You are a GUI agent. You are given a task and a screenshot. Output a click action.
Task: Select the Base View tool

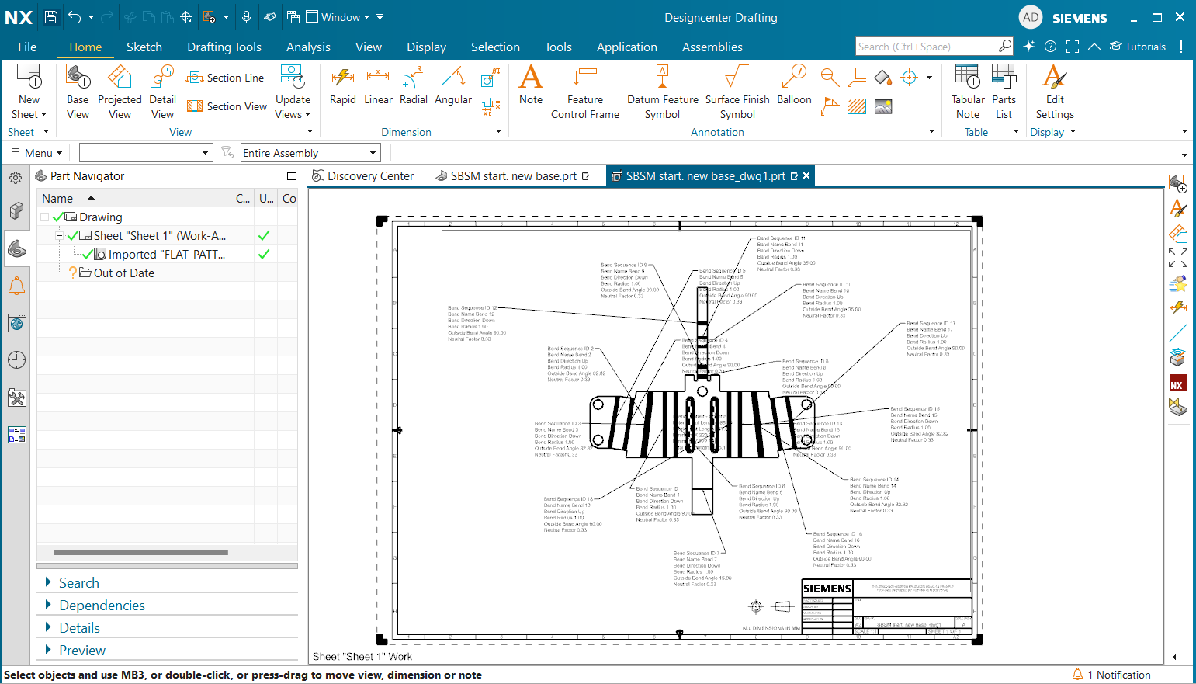tap(77, 91)
